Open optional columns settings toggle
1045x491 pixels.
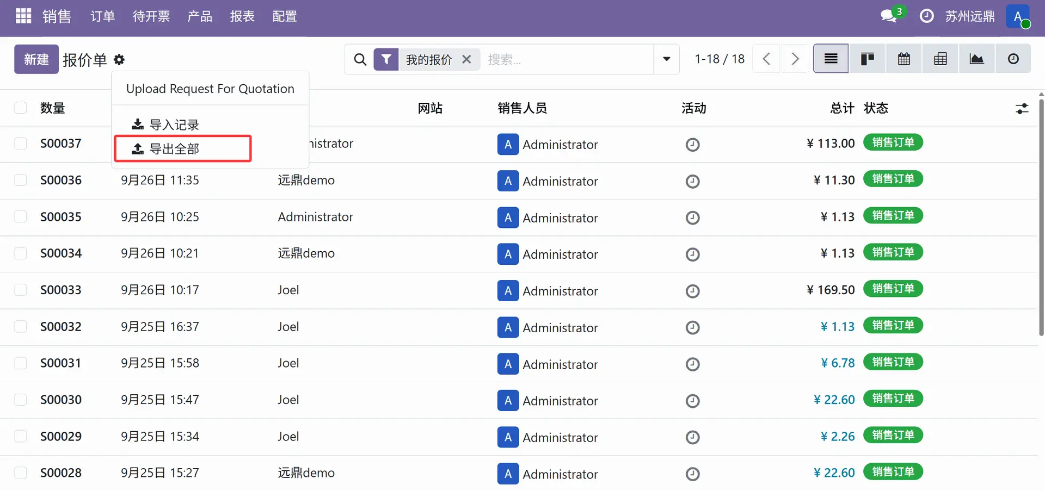[1022, 109]
